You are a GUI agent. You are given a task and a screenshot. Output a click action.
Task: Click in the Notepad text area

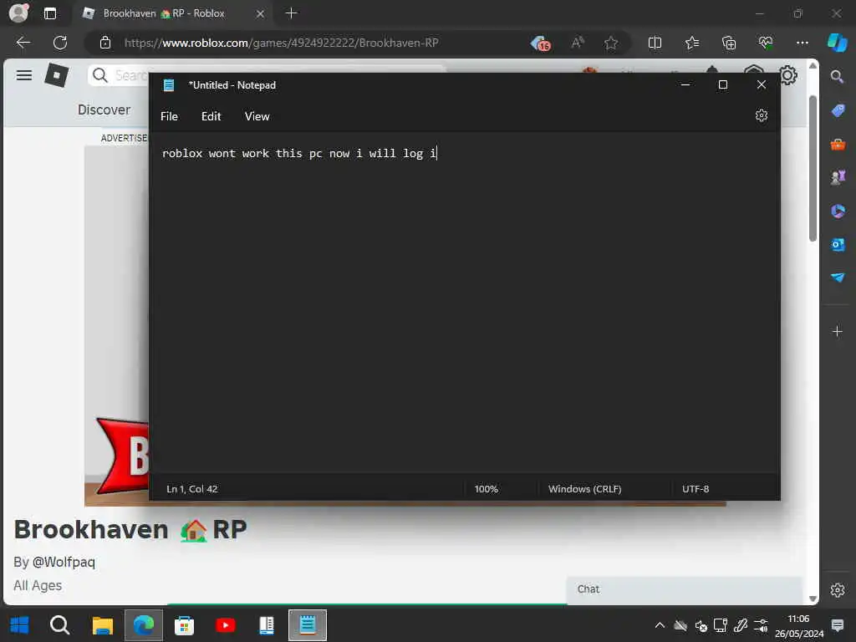coord(464,303)
